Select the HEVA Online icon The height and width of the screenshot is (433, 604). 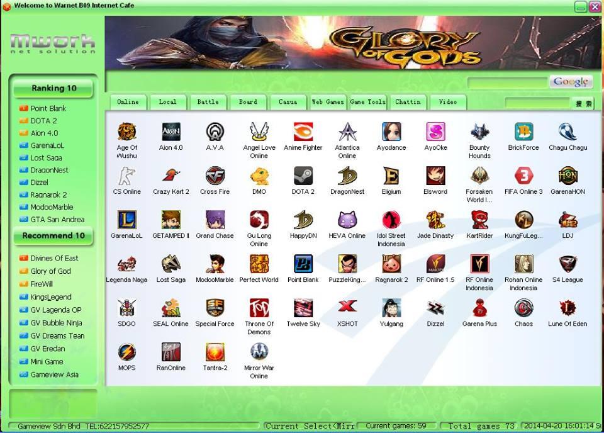(x=347, y=220)
